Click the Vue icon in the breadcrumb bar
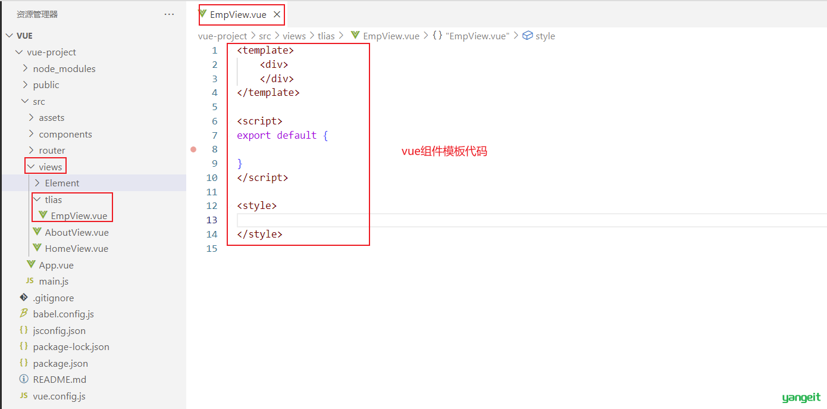This screenshot has width=827, height=409. pos(356,36)
